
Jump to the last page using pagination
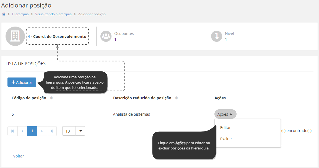pos(52,131)
